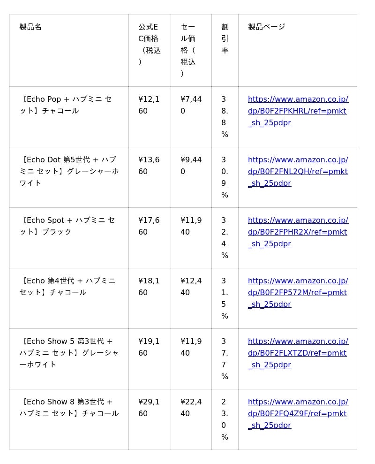
Task: Select the Echo Show 8 第3世代 name cell
Action: click(68, 408)
